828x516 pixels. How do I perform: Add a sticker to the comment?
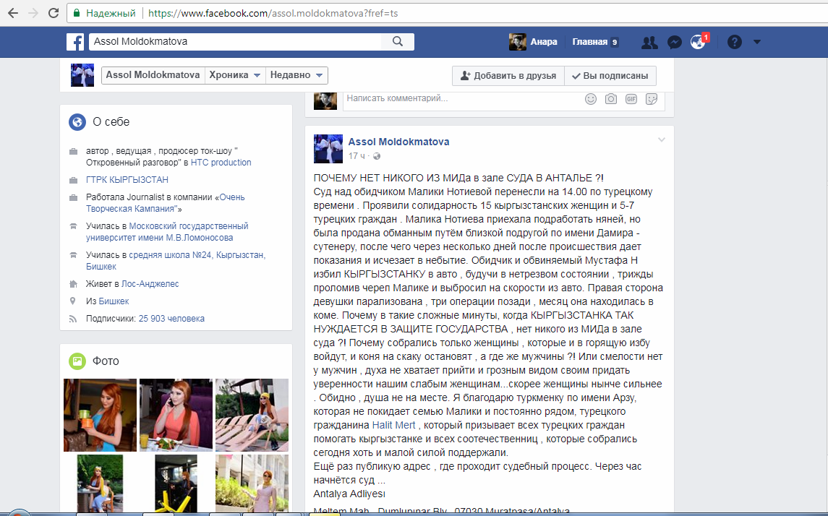tap(652, 99)
